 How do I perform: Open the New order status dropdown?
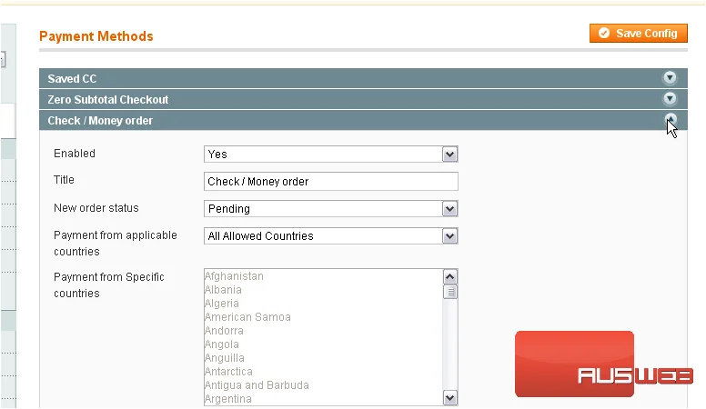click(x=331, y=209)
